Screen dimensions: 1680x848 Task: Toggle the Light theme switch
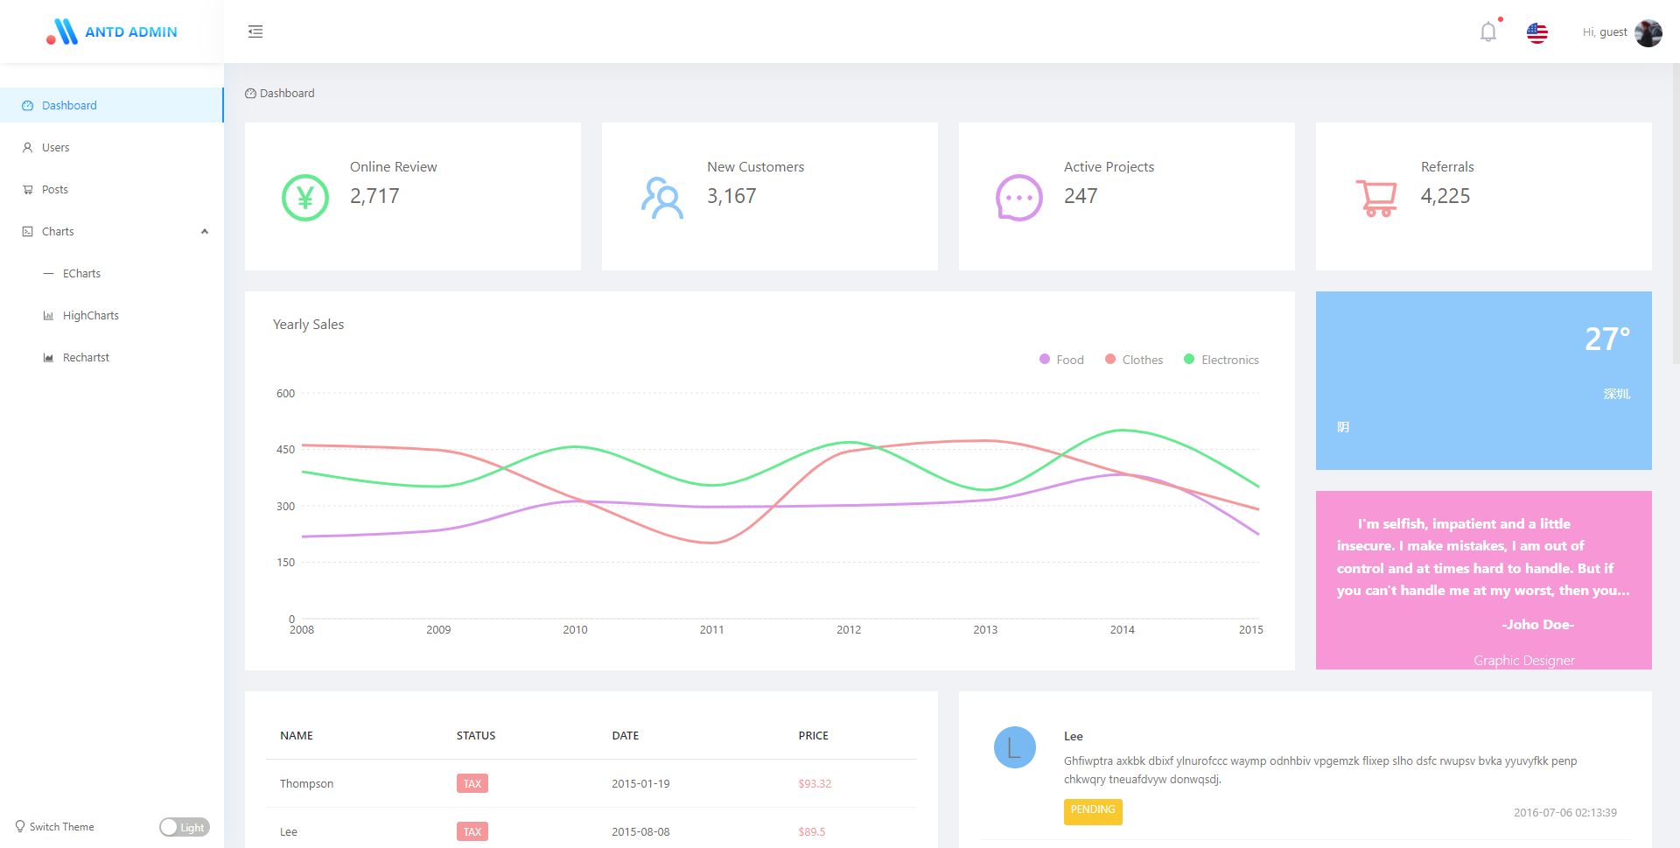pos(184,827)
